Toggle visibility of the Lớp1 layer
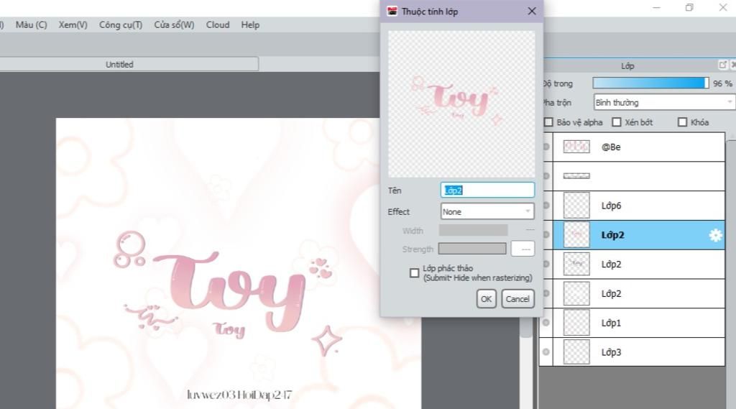Viewport: 736px width, 409px height. point(546,323)
